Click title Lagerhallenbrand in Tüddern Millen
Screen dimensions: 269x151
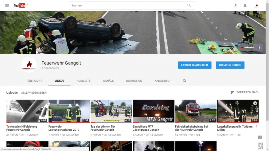[x=235, y=128]
